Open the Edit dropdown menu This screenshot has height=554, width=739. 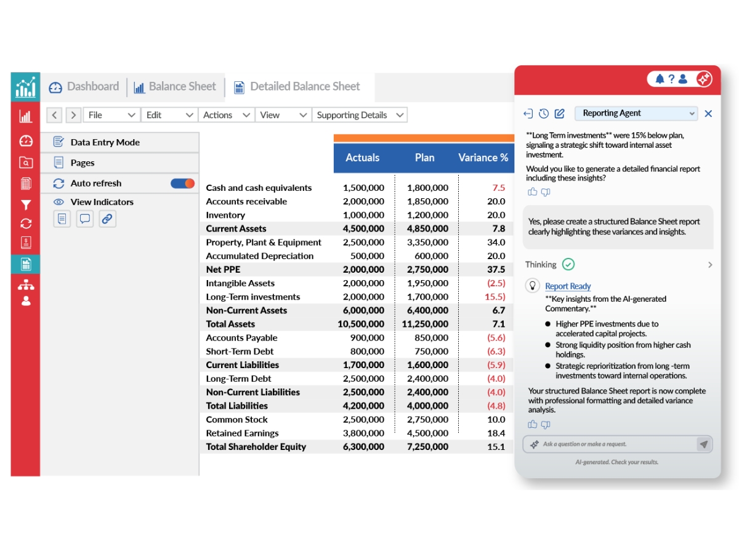click(x=169, y=115)
